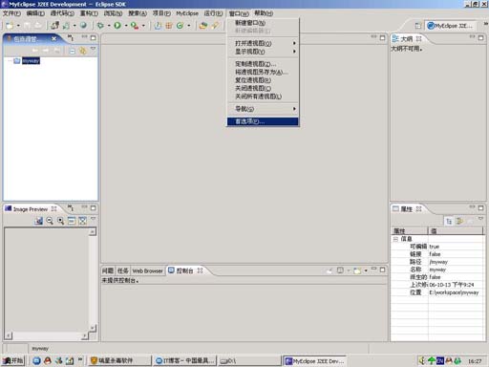Click Collapse All in Package Explorer
This screenshot has height=367, width=489.
click(73, 51)
